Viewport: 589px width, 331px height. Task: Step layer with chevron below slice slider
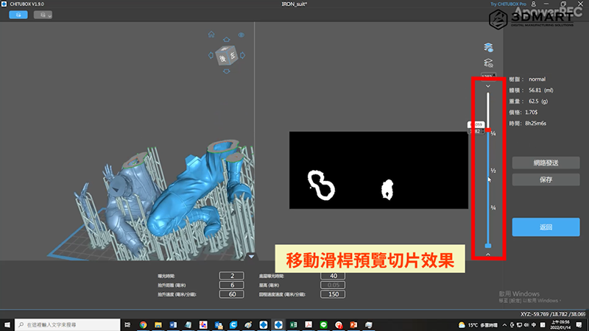pyautogui.click(x=487, y=255)
